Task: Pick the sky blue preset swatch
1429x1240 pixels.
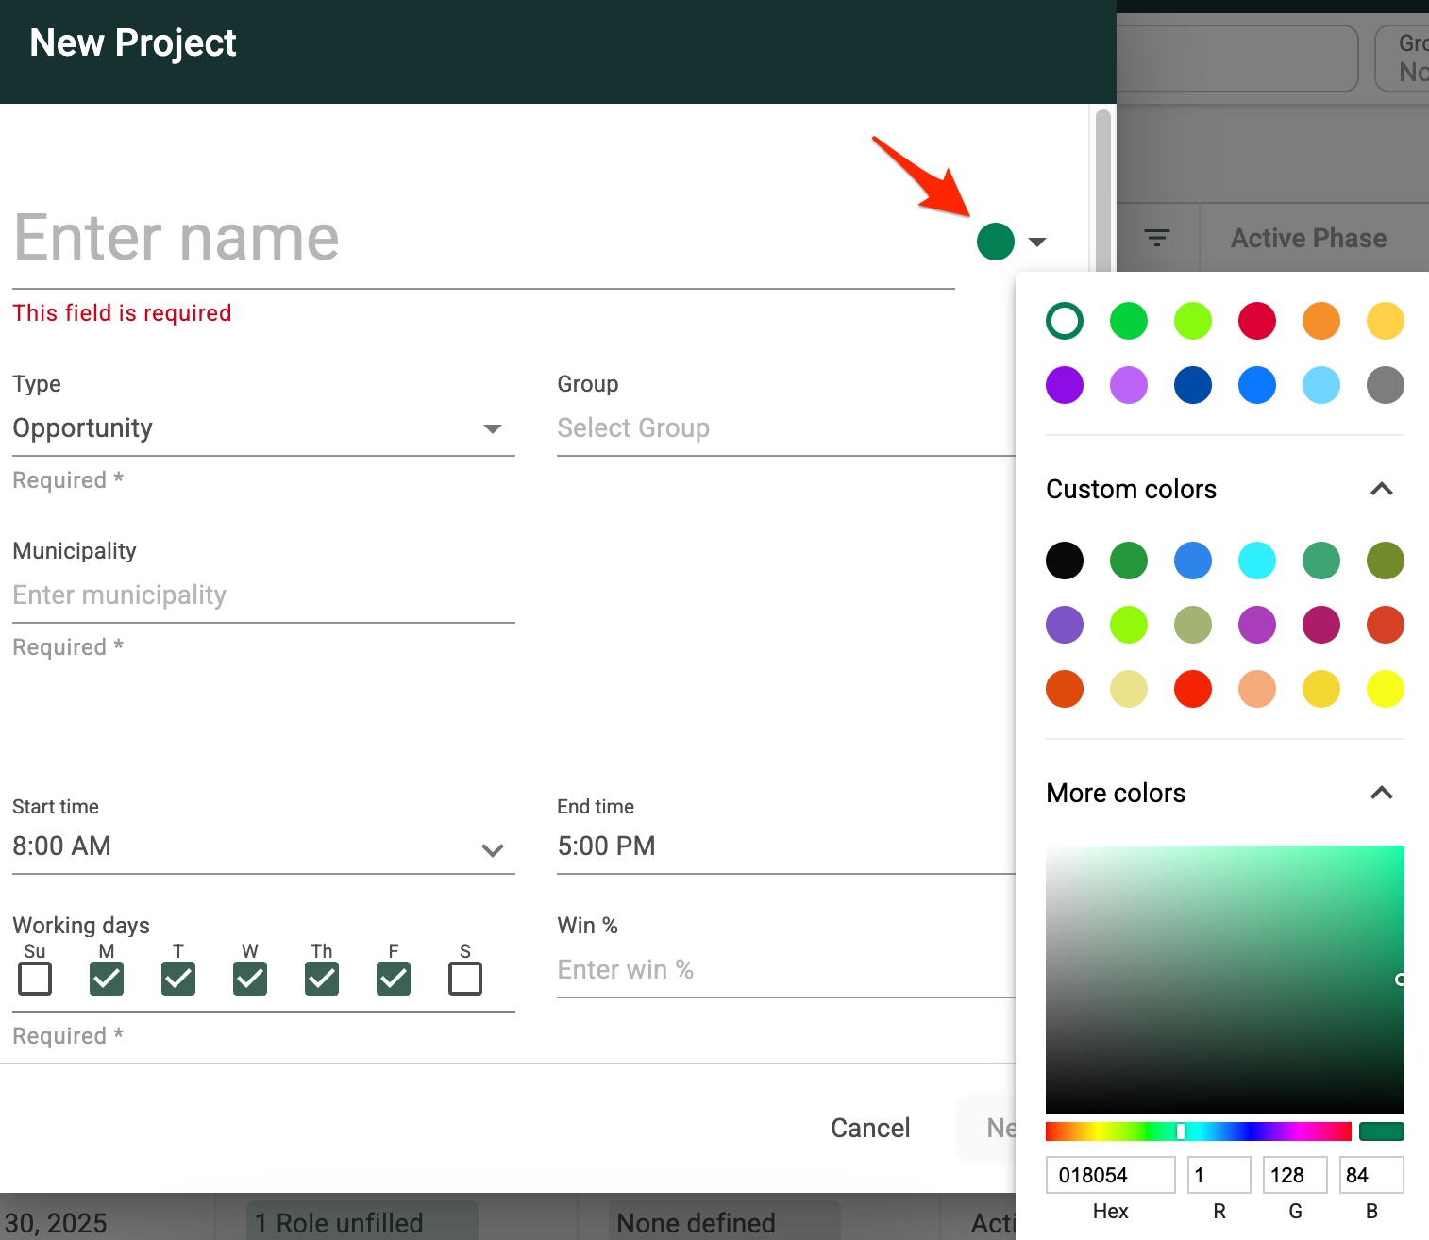Action: [1321, 385]
